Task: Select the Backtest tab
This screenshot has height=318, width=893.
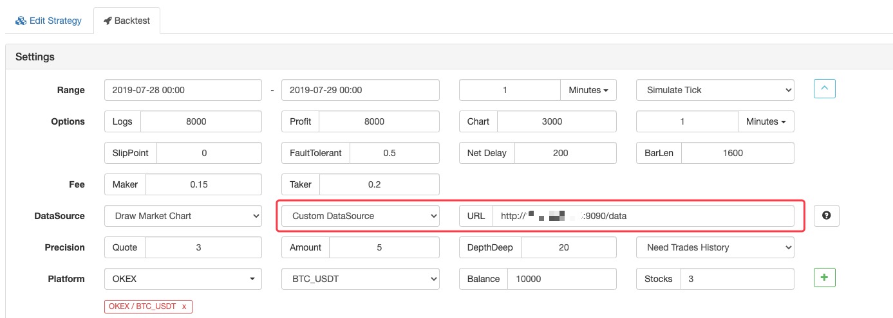Action: (x=126, y=21)
